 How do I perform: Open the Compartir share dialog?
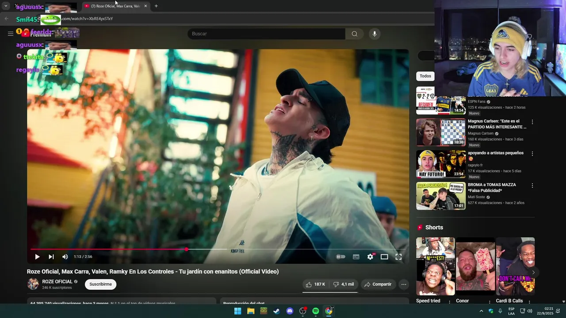click(x=378, y=284)
